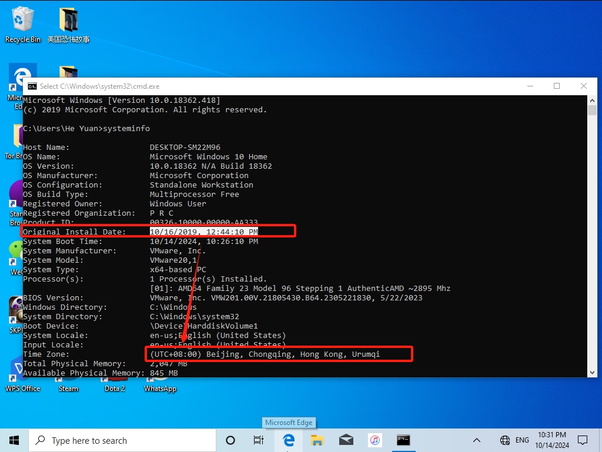This screenshot has width=602, height=452.
Task: Click 'C:\Windows\system32' system directory value
Action: (194, 317)
